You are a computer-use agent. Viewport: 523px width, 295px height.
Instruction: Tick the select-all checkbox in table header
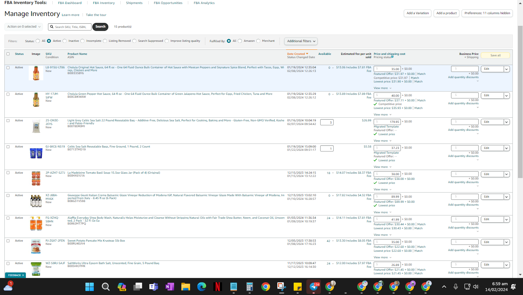click(8, 54)
